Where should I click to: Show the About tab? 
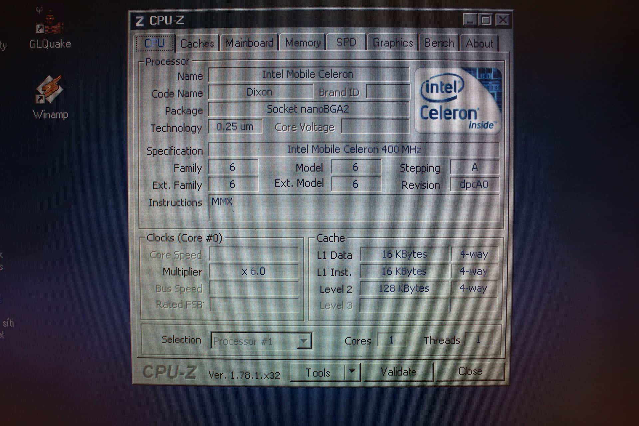[479, 43]
